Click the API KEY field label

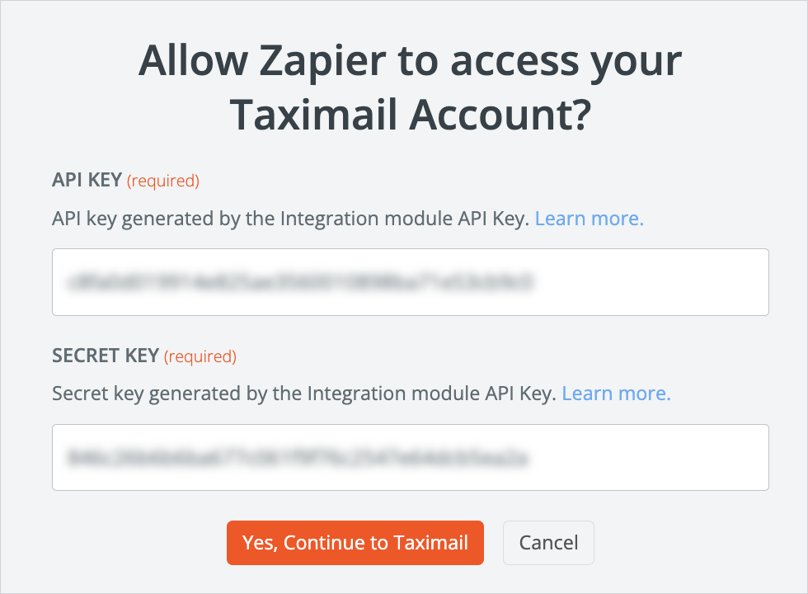click(87, 180)
